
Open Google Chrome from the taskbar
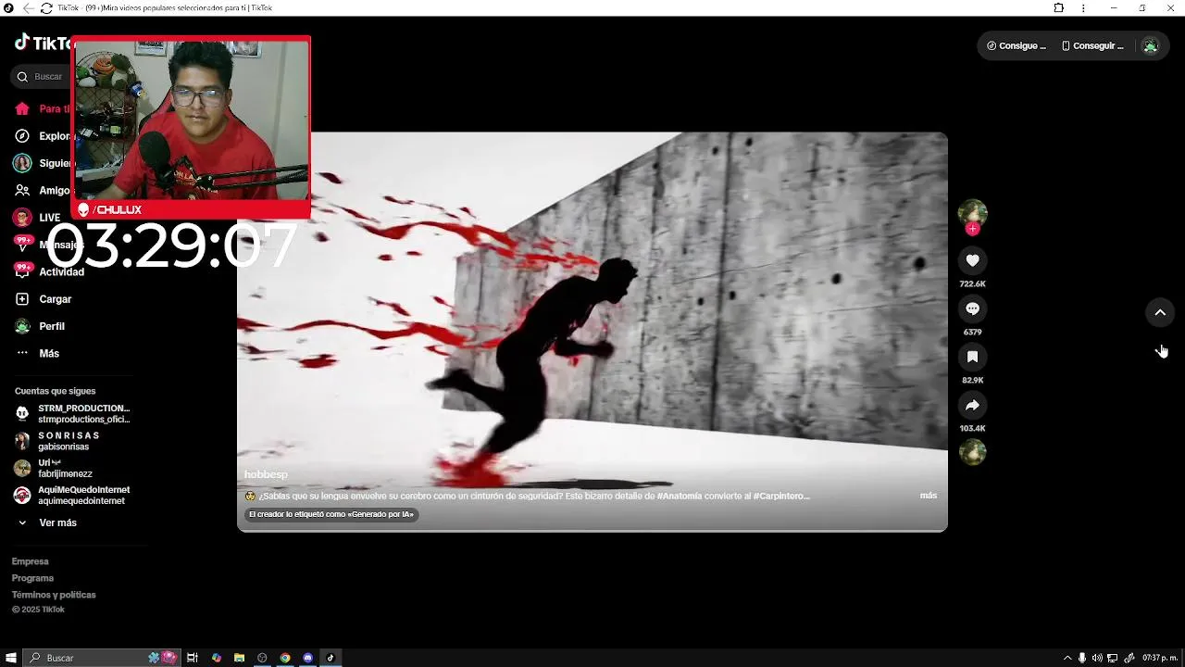point(285,658)
